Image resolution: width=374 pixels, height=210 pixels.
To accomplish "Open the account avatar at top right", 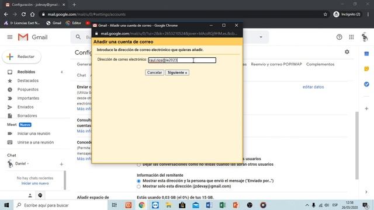I will 365,37.
